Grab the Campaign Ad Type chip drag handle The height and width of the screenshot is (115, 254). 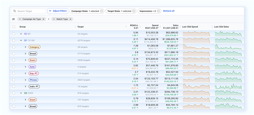point(20,19)
